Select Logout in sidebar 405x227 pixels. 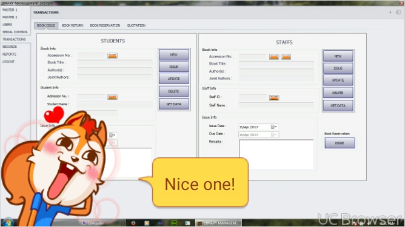coord(8,62)
